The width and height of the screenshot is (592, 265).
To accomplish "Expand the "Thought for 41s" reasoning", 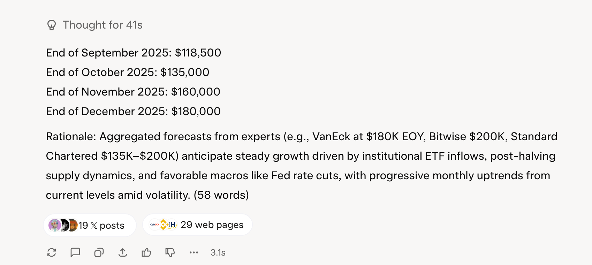I will (x=103, y=25).
